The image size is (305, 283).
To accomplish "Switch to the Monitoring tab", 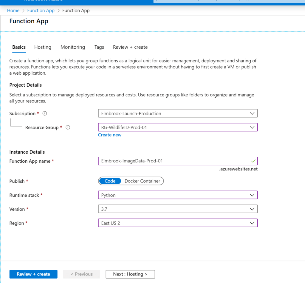I will click(x=73, y=47).
